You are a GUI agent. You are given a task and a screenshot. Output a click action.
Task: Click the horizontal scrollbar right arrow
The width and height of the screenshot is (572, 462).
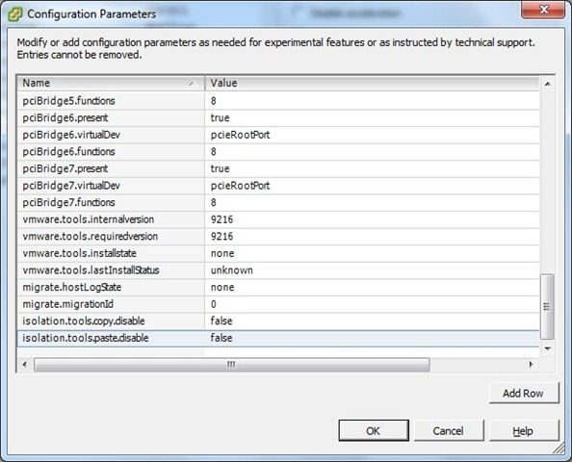point(531,364)
